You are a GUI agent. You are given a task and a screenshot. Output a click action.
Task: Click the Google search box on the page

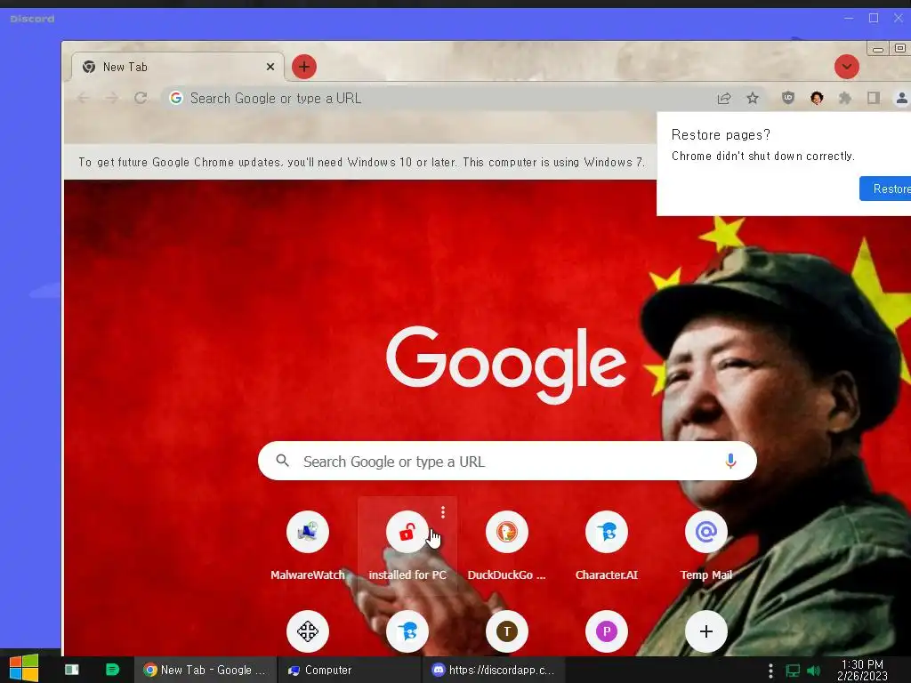(x=507, y=462)
